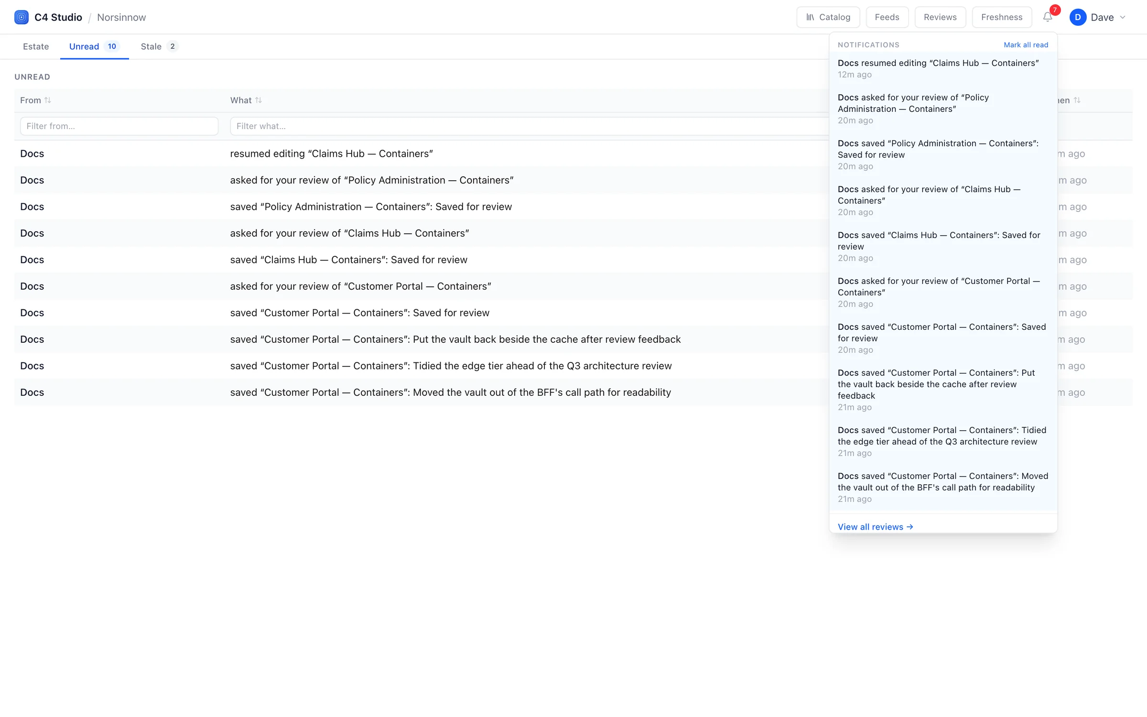Viewport: 1147px width, 717px height.
Task: Expand the Dave user menu chevron
Action: pyautogui.click(x=1123, y=17)
